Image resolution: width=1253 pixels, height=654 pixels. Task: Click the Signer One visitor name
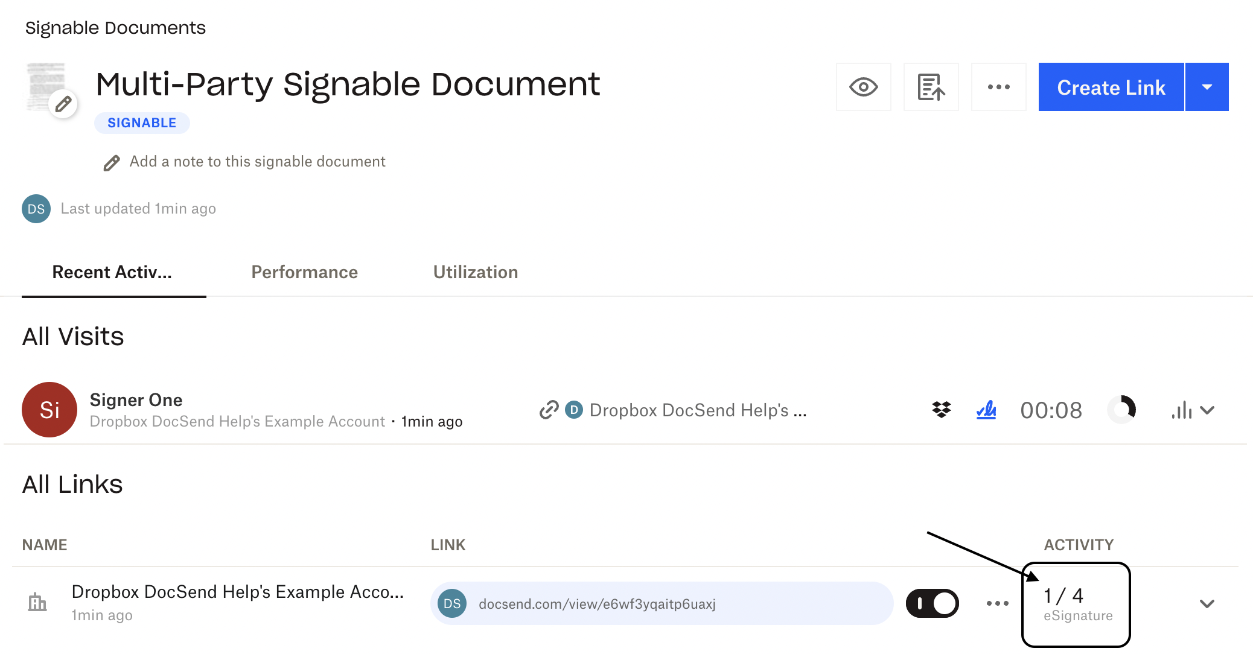136,400
